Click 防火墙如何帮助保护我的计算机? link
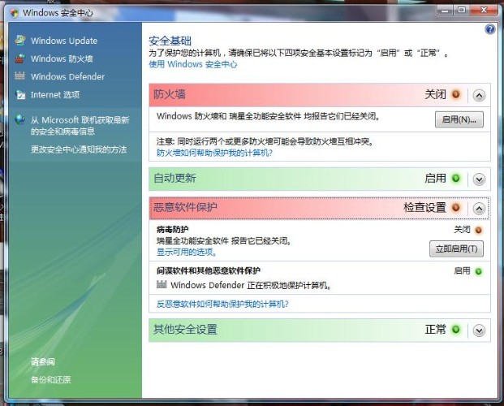 tap(214, 153)
